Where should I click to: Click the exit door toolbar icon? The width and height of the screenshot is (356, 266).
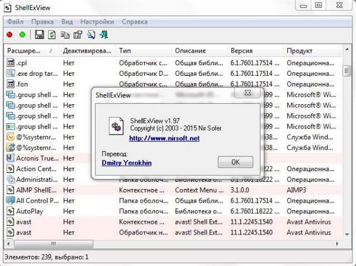[104, 35]
